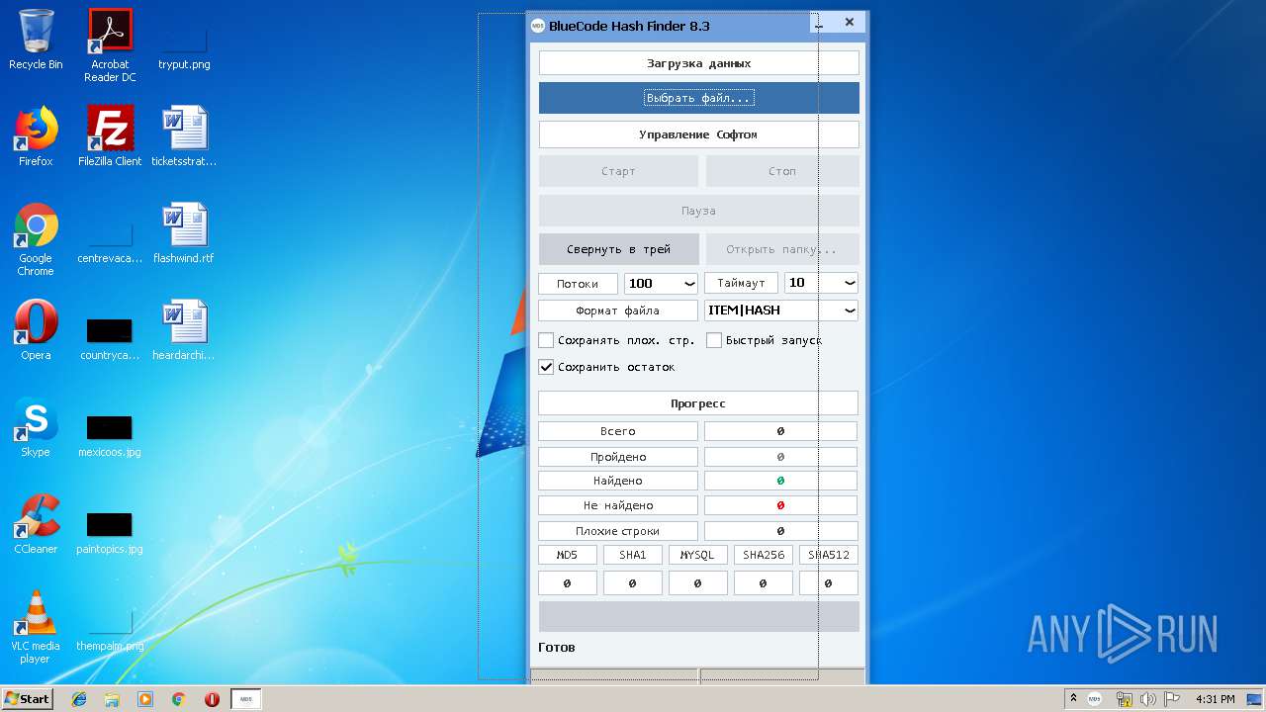This screenshot has width=1266, height=712.
Task: Click the SHA256 column label
Action: [764, 555]
